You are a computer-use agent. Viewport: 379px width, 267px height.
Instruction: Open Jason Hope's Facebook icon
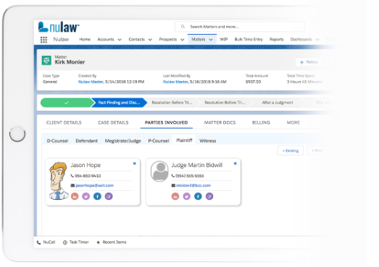coord(97,196)
